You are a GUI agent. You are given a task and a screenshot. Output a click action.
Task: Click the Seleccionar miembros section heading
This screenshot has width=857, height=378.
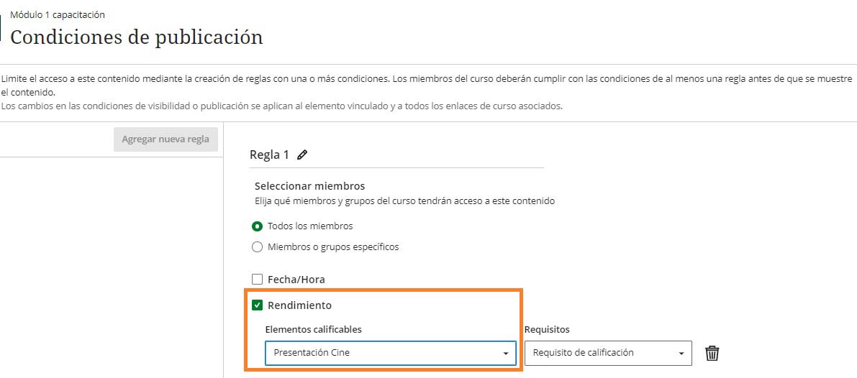309,186
